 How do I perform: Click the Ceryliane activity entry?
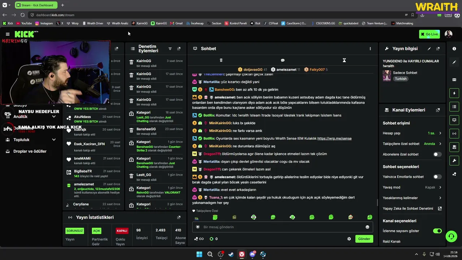tap(94, 204)
